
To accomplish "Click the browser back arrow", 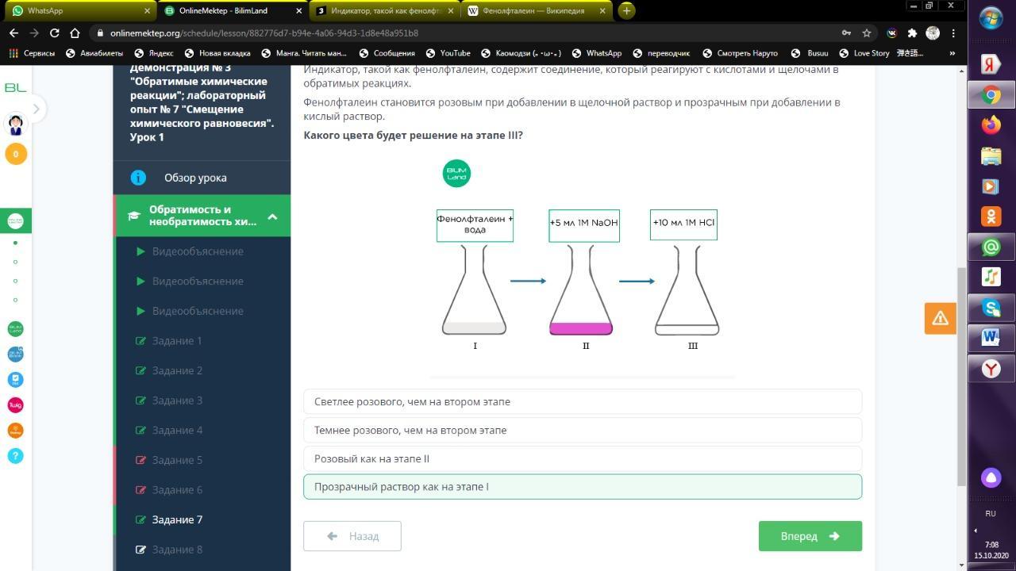I will [13, 33].
